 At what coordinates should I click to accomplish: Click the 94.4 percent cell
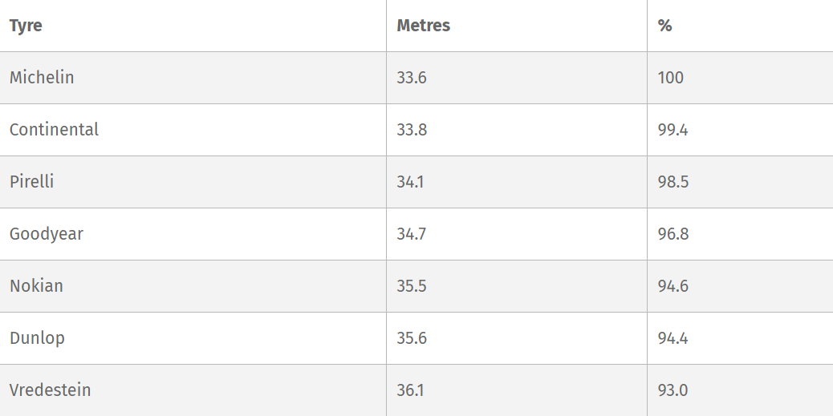672,338
